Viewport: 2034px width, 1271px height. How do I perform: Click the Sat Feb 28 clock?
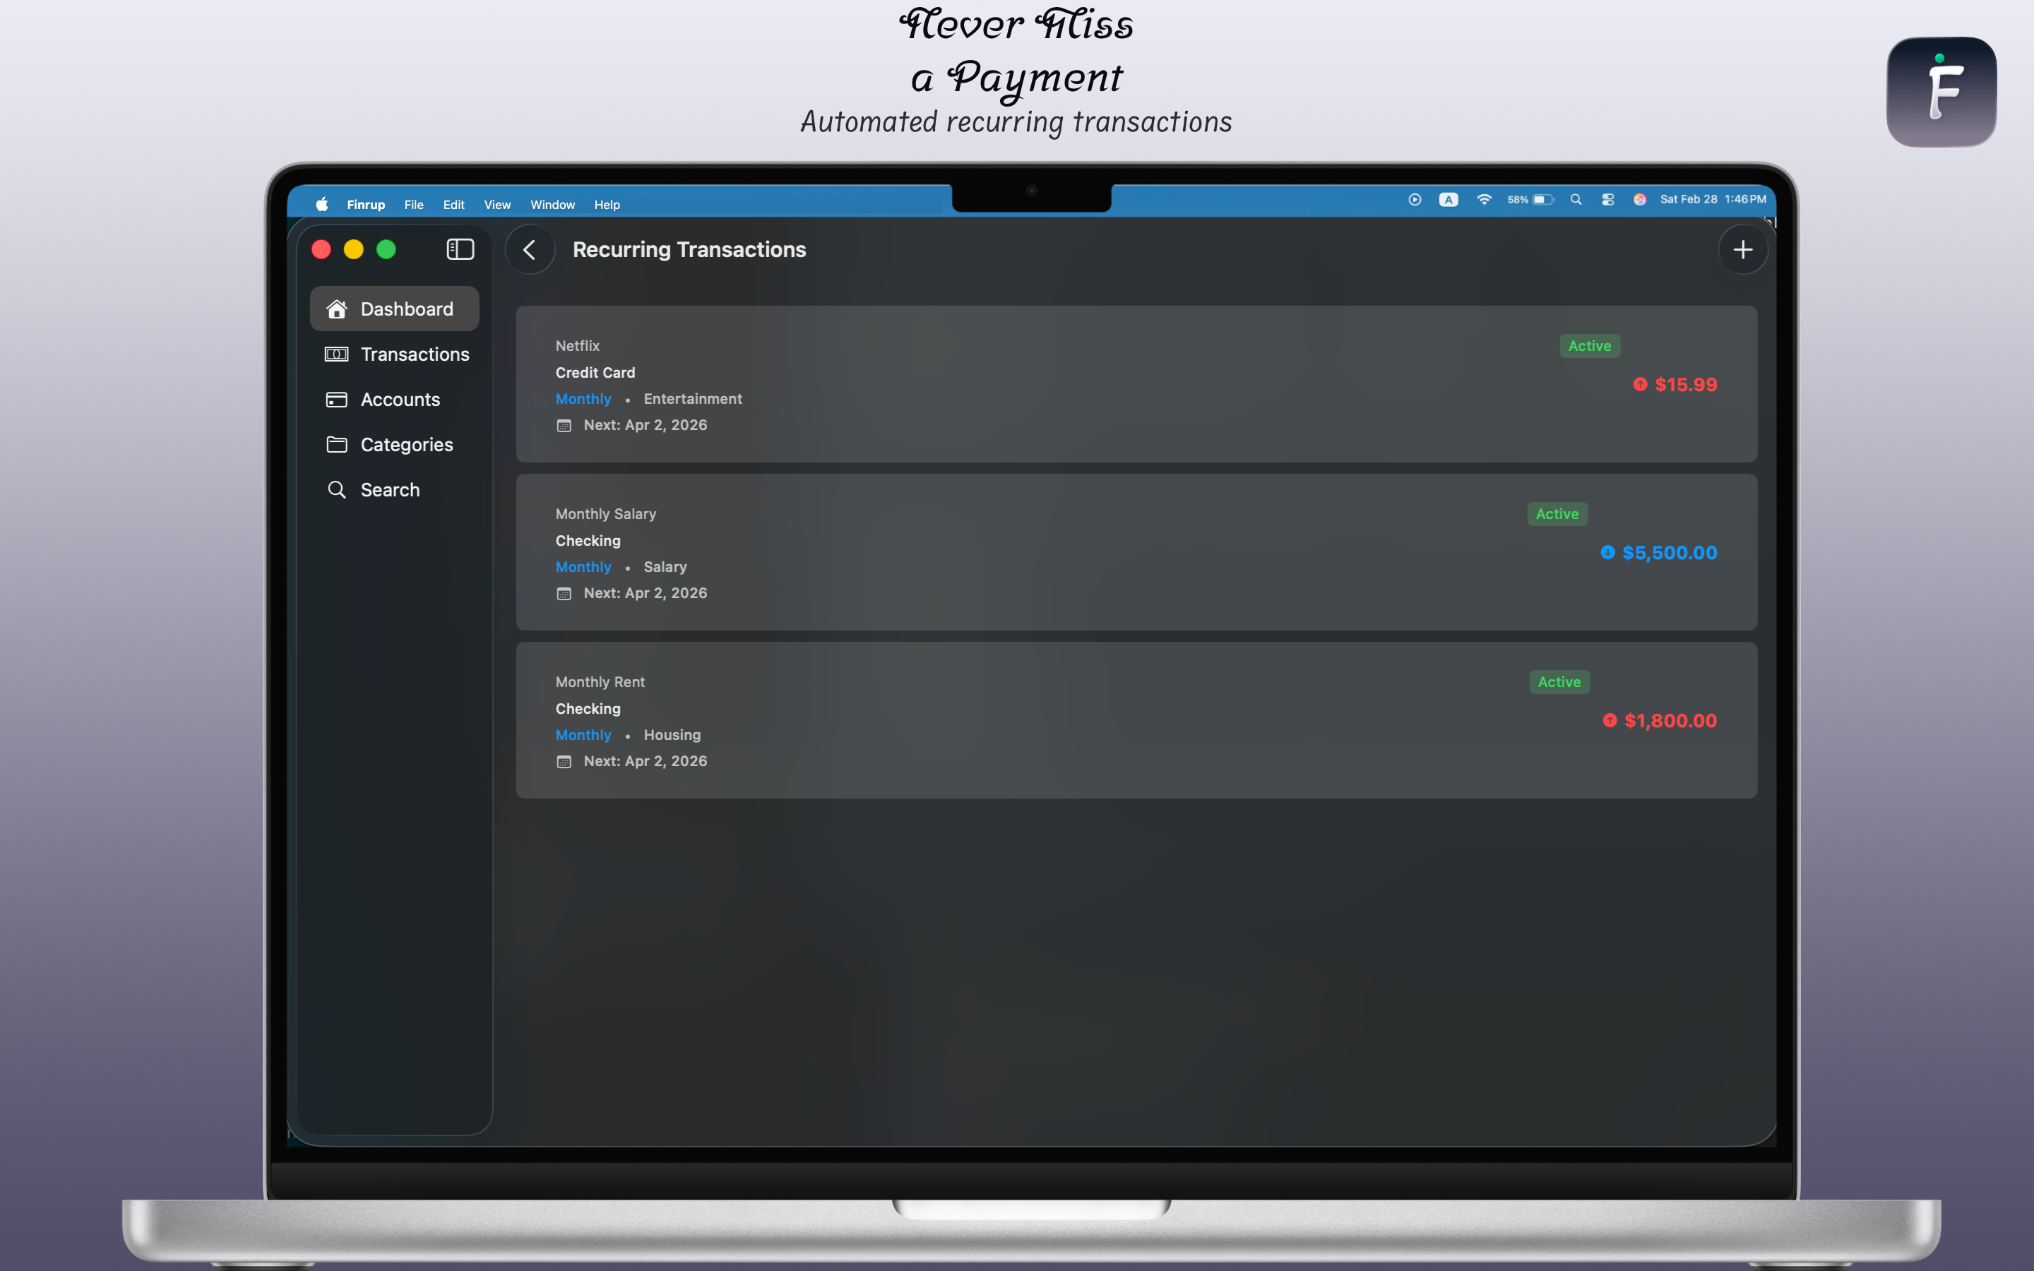pos(1712,199)
